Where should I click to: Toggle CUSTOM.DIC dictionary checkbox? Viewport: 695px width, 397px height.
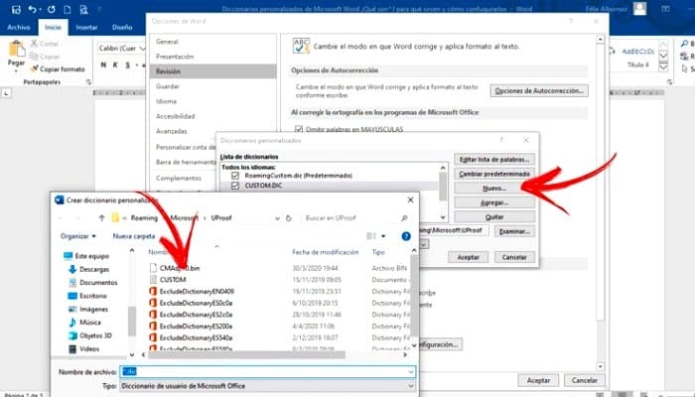coord(235,186)
